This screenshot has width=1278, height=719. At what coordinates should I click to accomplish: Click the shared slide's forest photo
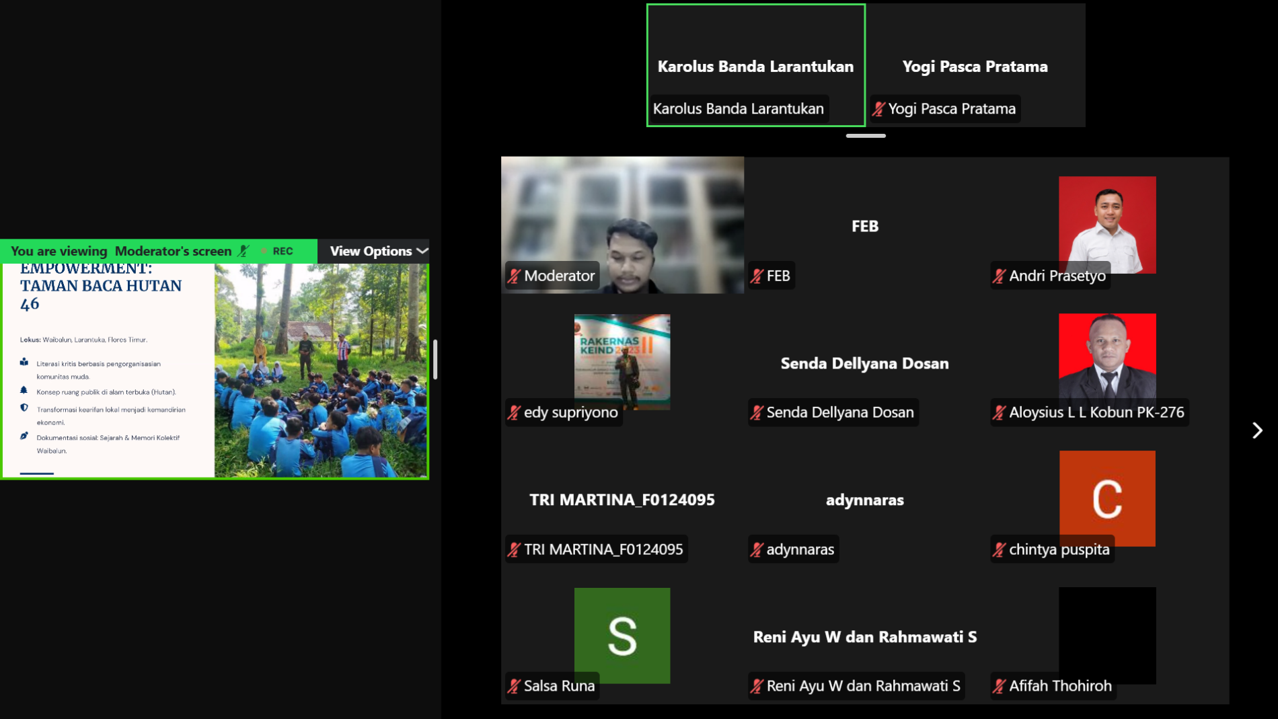321,370
